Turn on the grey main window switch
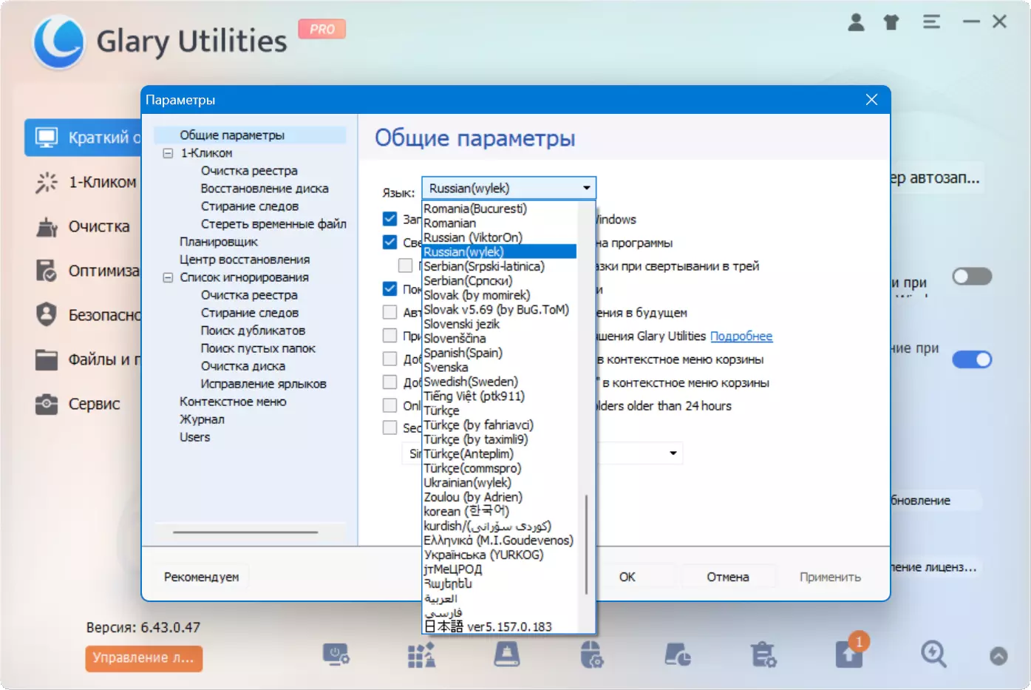 coord(972,277)
